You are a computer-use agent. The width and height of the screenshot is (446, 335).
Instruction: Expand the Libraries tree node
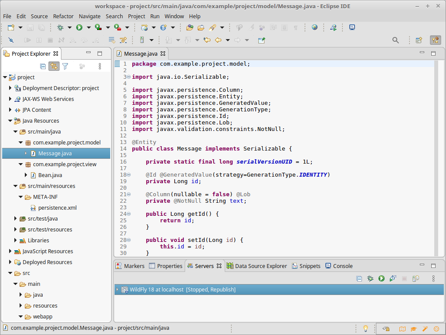pyautogui.click(x=15, y=240)
